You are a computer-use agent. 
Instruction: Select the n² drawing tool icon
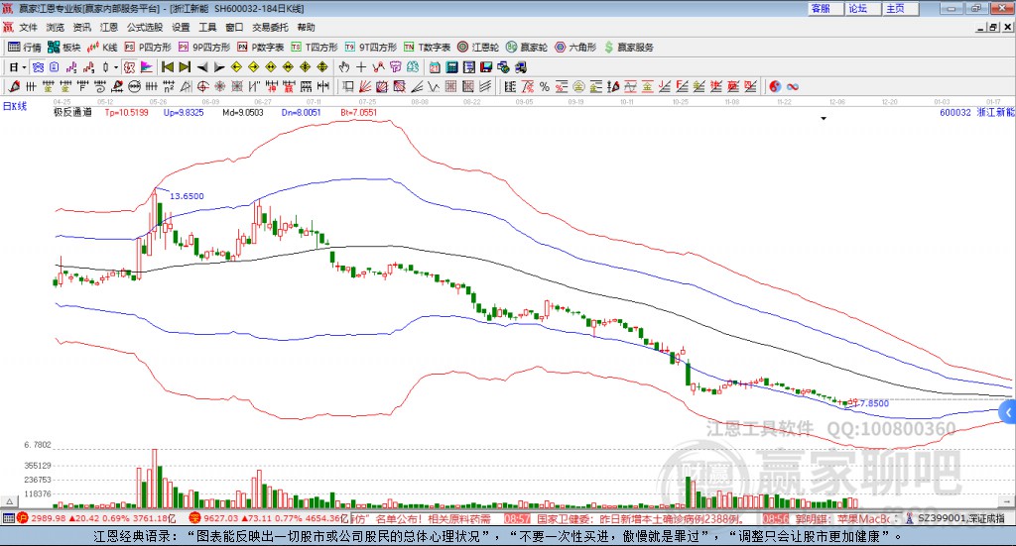click(169, 86)
